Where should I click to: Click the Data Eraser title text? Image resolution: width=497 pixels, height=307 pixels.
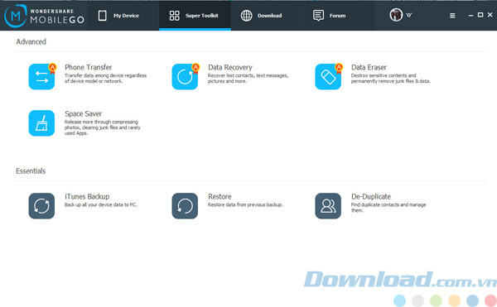[369, 67]
